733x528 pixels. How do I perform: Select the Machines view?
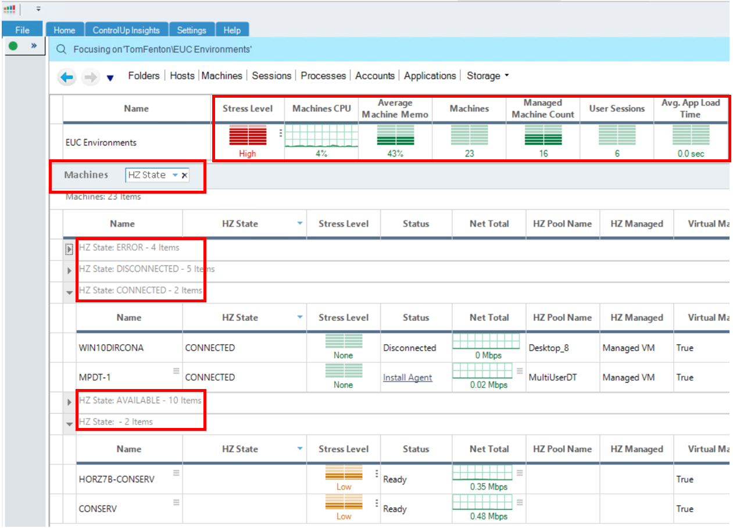[x=221, y=76]
